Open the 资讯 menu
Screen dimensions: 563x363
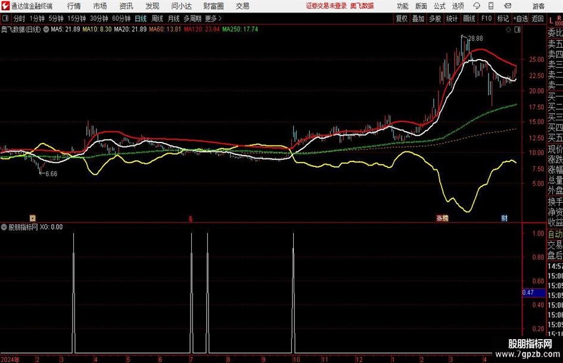[x=126, y=6]
